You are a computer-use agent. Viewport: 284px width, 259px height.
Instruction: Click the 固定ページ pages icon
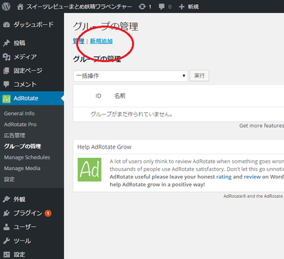(6, 70)
